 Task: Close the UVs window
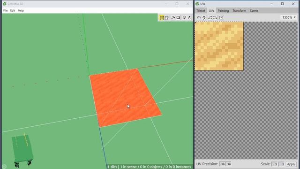tap(293, 4)
